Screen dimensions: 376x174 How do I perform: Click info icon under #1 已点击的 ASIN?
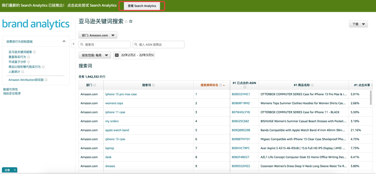pyautogui.click(x=244, y=88)
